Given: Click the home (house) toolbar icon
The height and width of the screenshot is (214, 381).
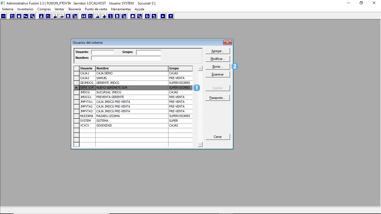Looking at the screenshot, I should [133, 16].
